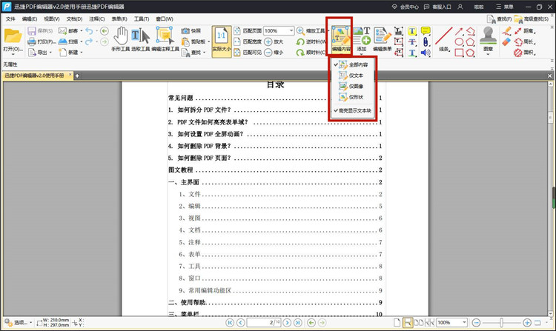
Task: Click the Edit Content (编辑内容) tool
Action: pyautogui.click(x=341, y=39)
